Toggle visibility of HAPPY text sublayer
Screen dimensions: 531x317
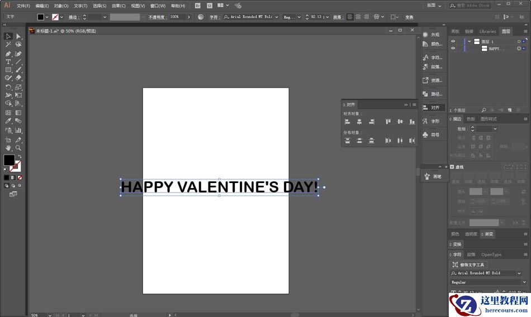453,49
